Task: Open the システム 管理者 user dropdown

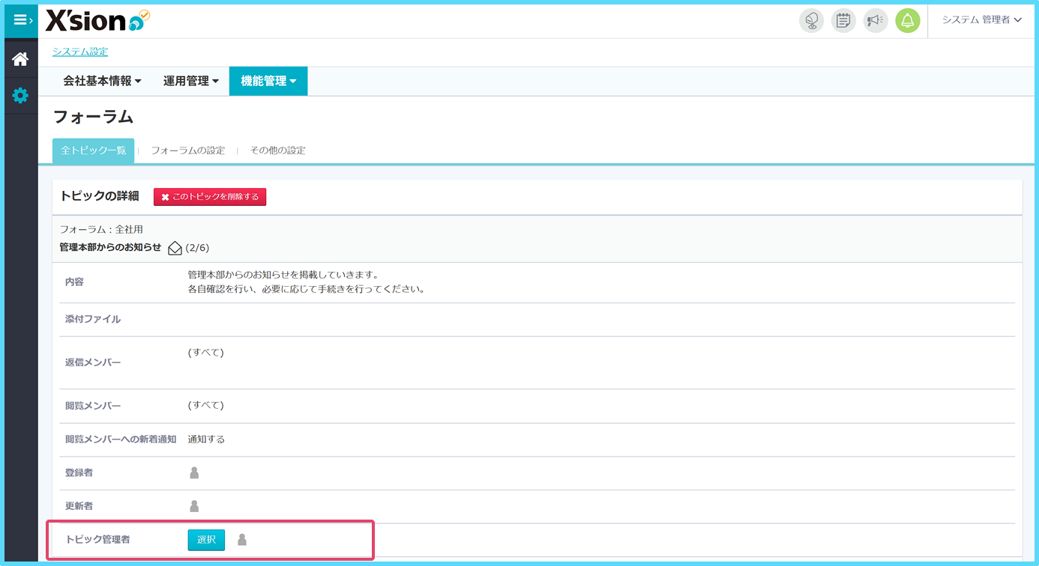Action: [981, 20]
